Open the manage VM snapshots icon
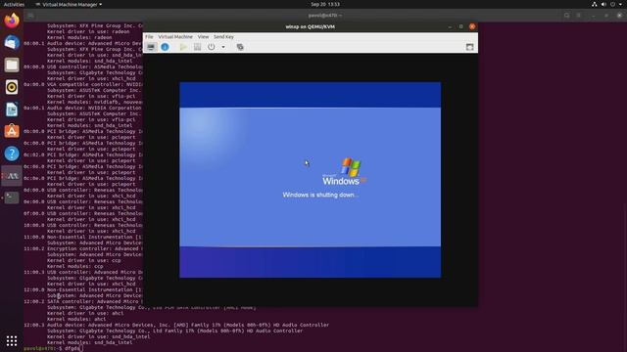Image resolution: width=627 pixels, height=352 pixels. pos(240,47)
